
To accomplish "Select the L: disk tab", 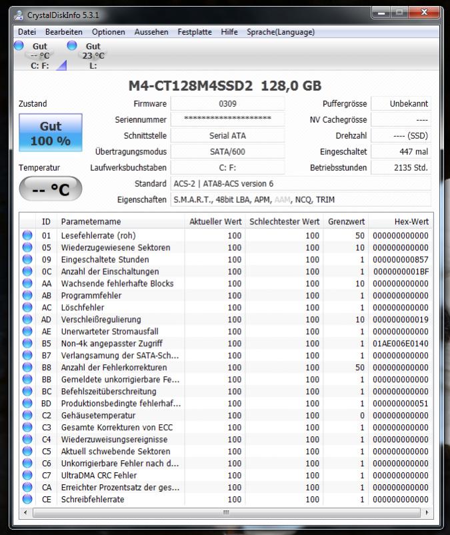I will pyautogui.click(x=93, y=55).
